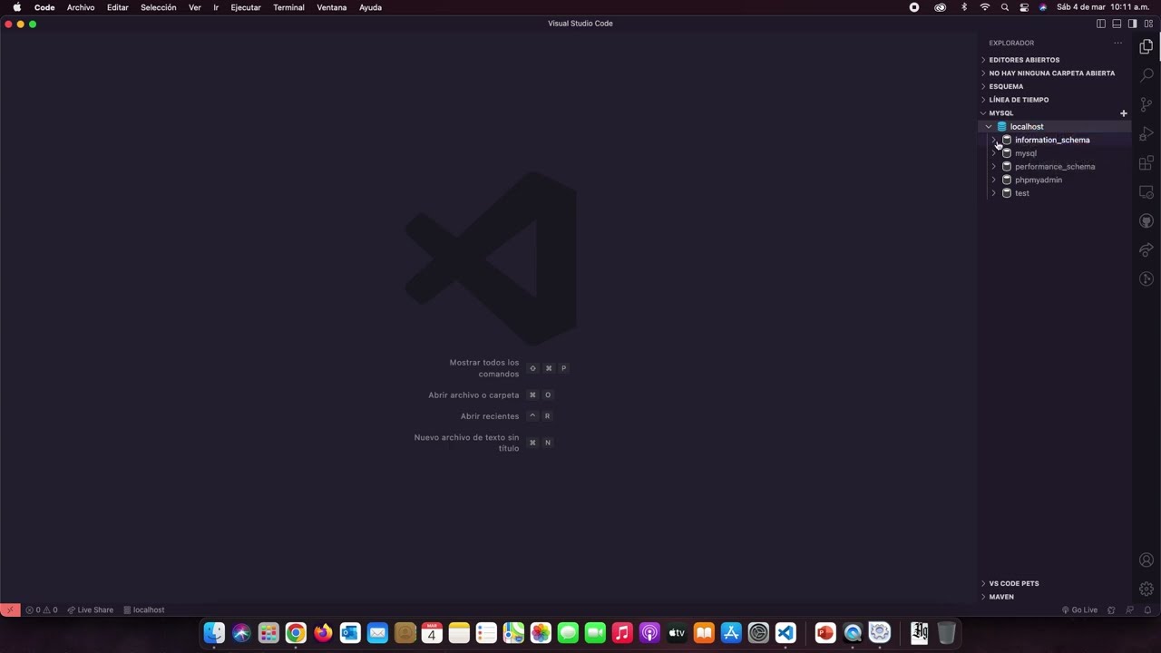Open the Live Share view in activity bar
The width and height of the screenshot is (1161, 653).
click(1146, 250)
